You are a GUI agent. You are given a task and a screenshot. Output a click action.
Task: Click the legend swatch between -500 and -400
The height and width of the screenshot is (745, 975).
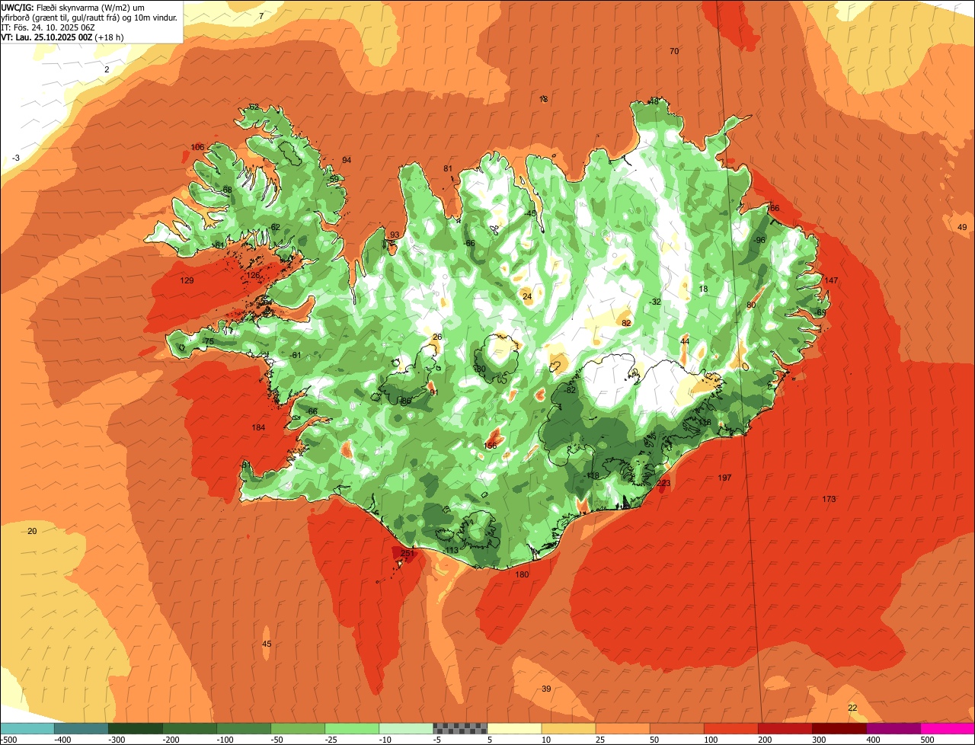(27, 728)
